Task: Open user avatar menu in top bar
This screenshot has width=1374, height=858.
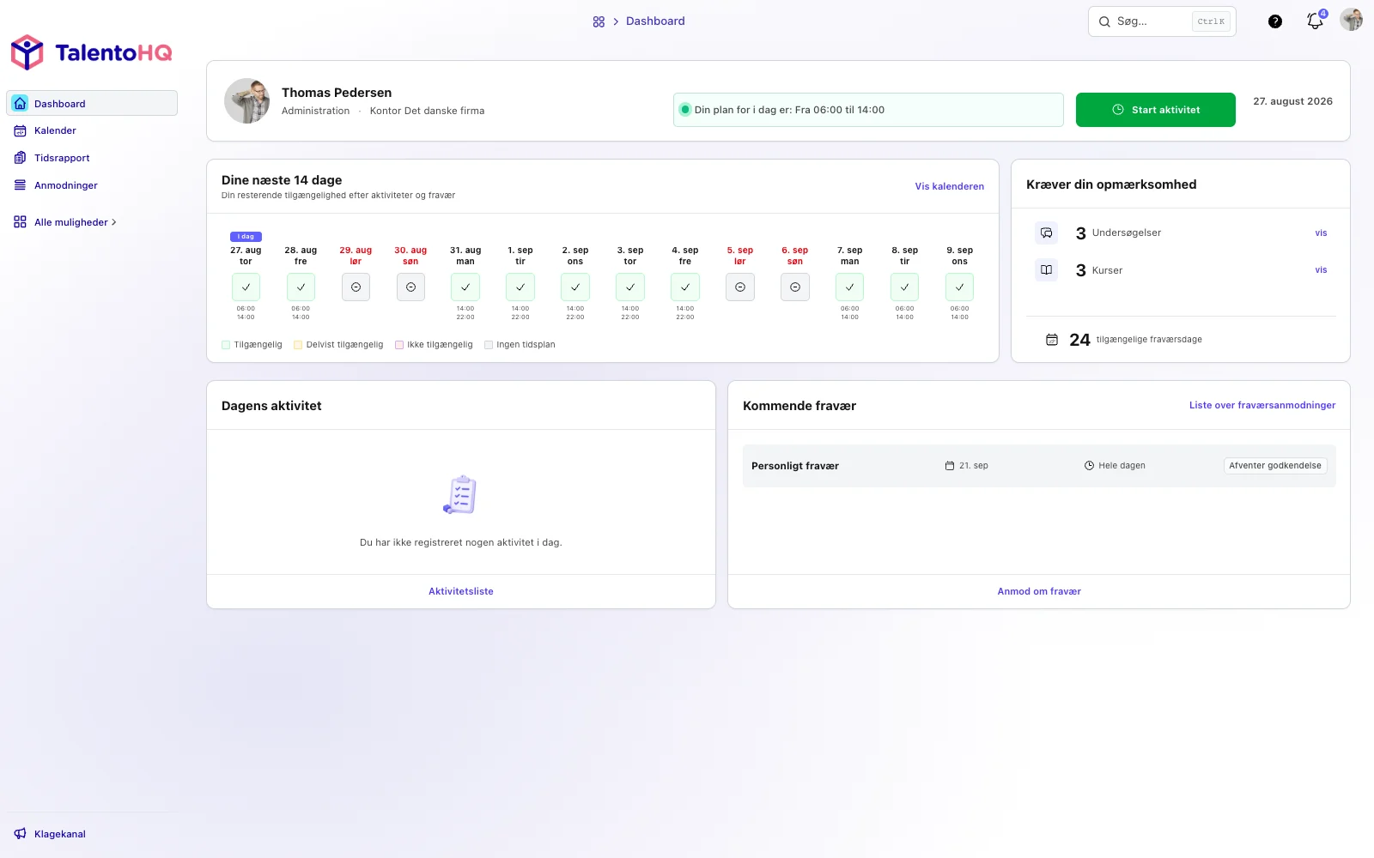Action: [x=1351, y=20]
